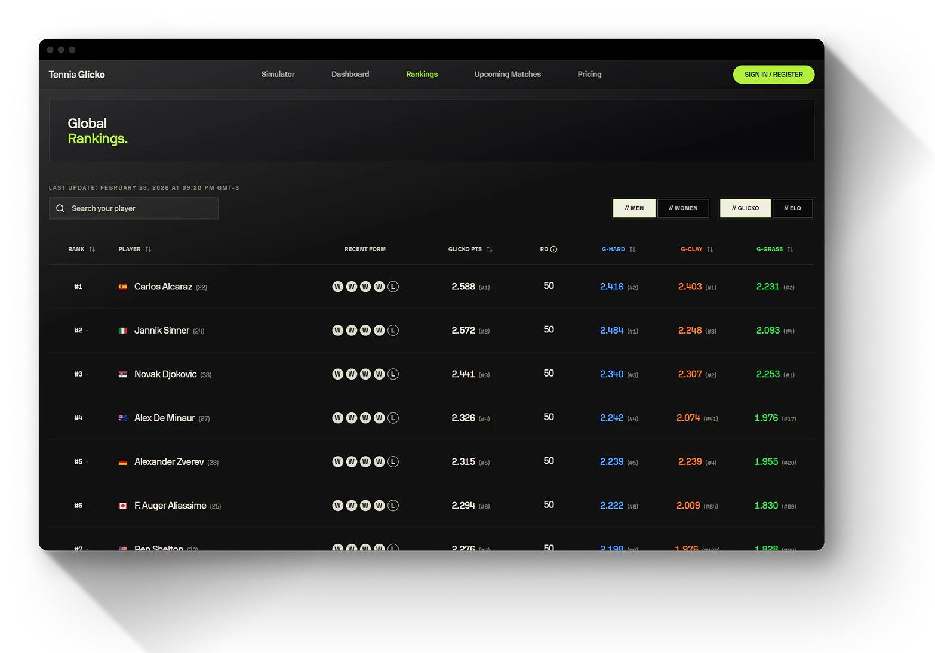The image size is (935, 653).
Task: Click the Sign In / Register button
Action: pyautogui.click(x=773, y=75)
